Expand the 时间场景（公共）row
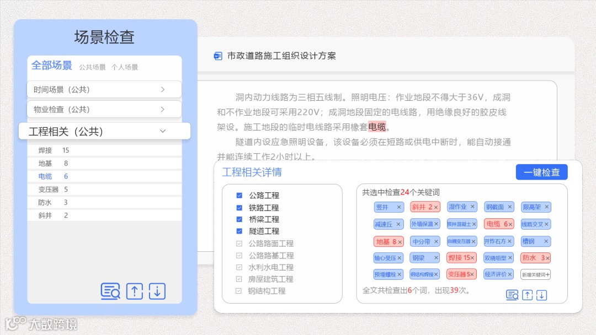Screen dimensions: 596x335 point(104,90)
